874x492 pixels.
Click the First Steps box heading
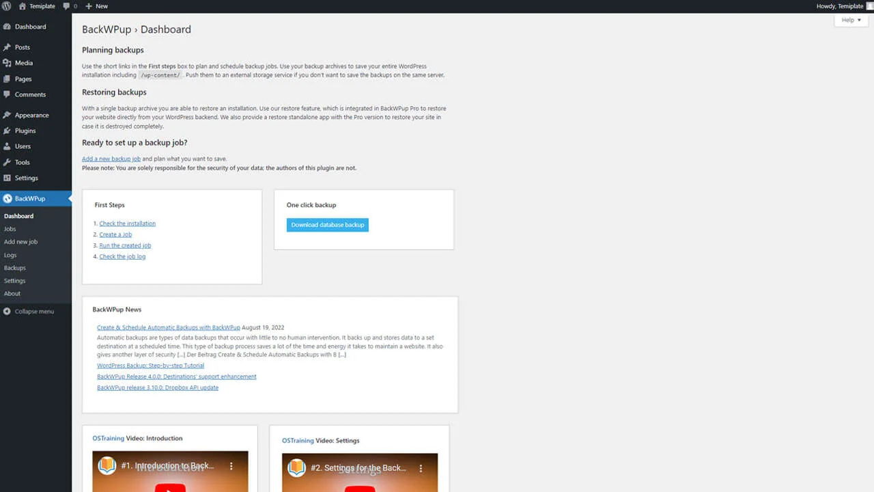tap(109, 205)
